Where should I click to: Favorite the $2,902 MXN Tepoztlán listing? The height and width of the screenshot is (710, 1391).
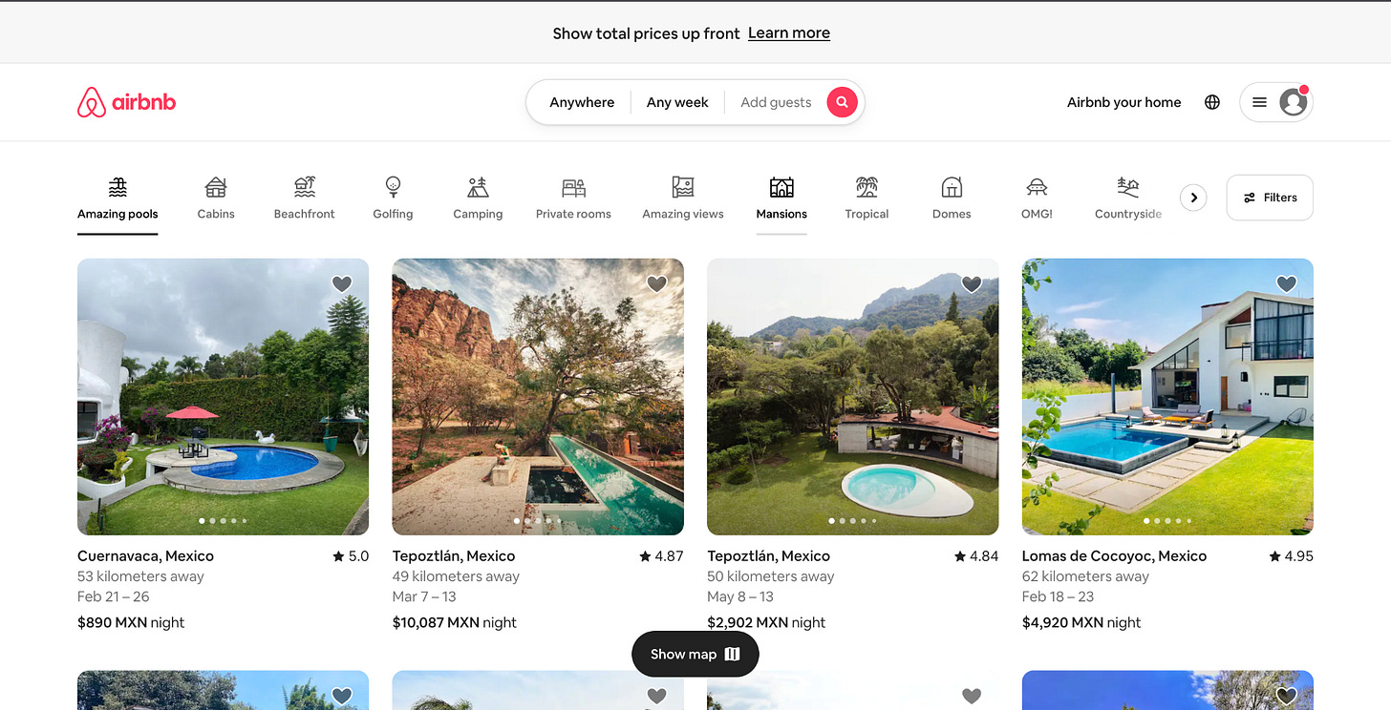(972, 283)
